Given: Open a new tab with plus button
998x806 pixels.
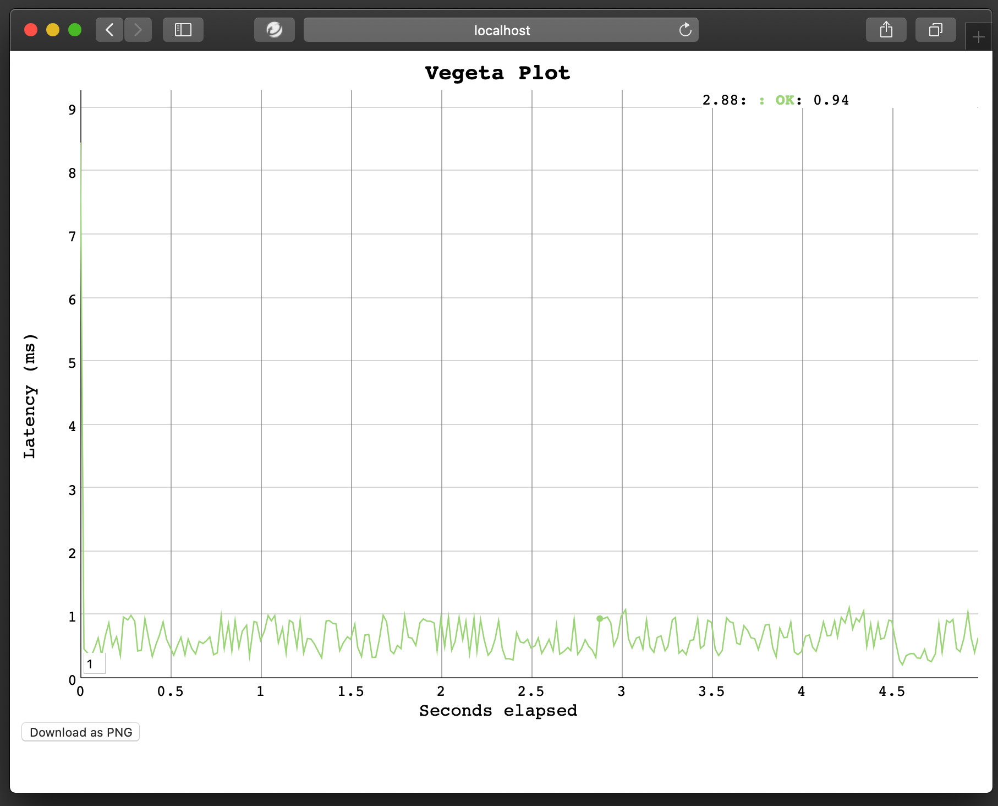Looking at the screenshot, I should pos(978,37).
